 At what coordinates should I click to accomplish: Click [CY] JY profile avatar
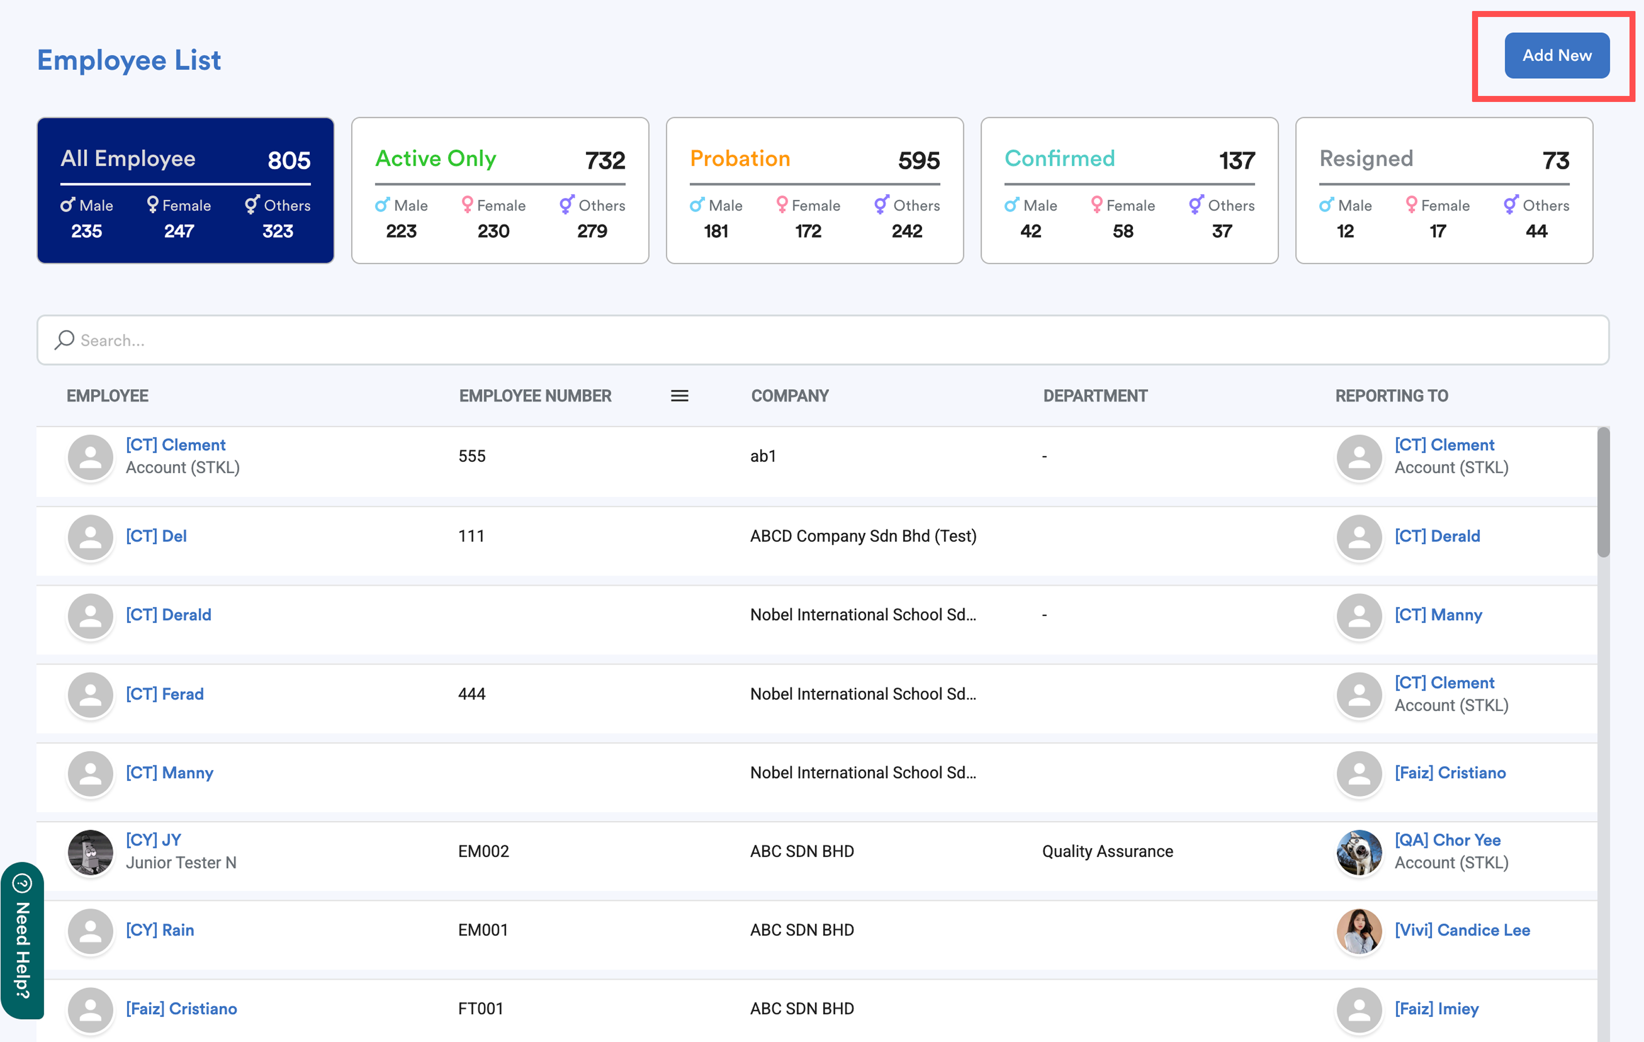click(x=90, y=852)
